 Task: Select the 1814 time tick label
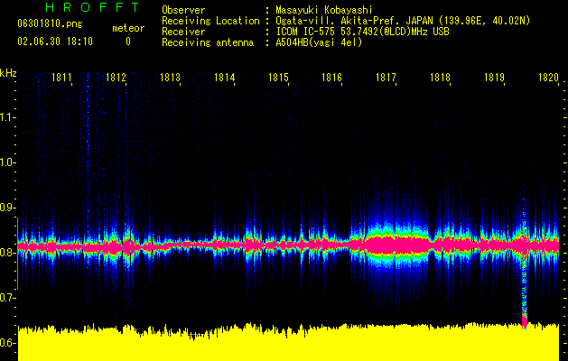(225, 79)
